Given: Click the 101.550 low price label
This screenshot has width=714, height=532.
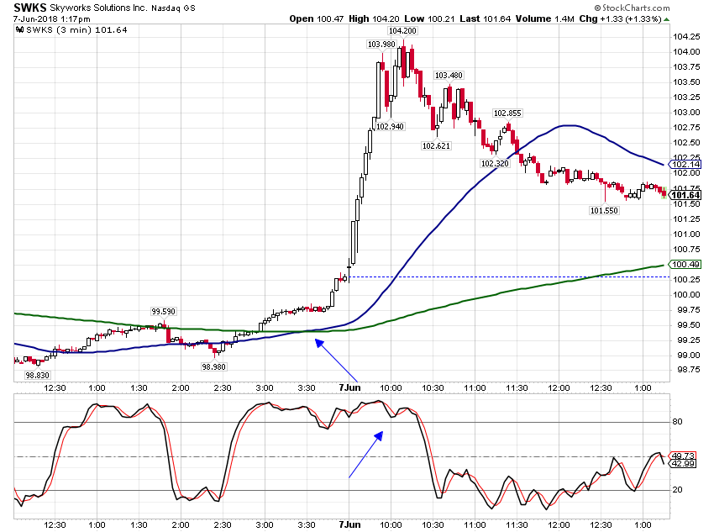Looking at the screenshot, I should [x=604, y=211].
